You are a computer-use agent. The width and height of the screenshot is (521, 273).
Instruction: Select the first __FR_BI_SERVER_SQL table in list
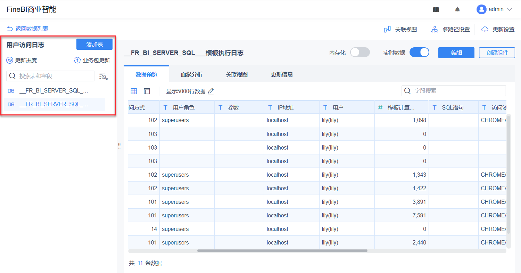point(54,91)
